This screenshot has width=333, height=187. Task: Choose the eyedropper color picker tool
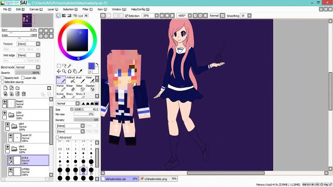click(80, 71)
